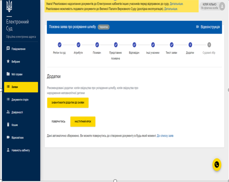Select the Заяви sidebar menu item
229x182 pixels.
tap(21, 87)
